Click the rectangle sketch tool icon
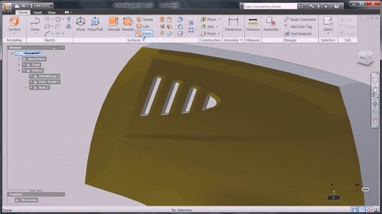 tap(47, 26)
